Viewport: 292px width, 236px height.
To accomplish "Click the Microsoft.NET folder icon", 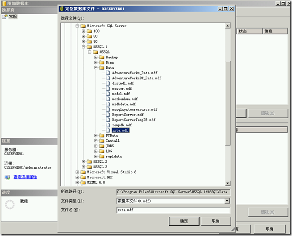I will (83, 177).
